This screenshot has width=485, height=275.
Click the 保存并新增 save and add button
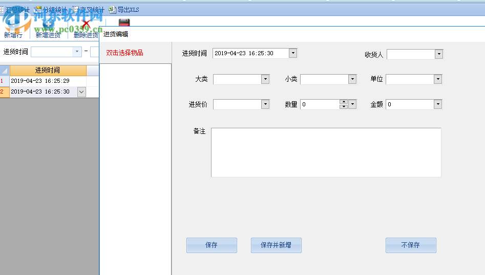pyautogui.click(x=276, y=245)
